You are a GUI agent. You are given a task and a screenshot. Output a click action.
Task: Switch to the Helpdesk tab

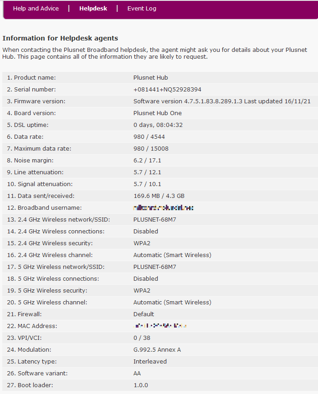click(x=93, y=8)
